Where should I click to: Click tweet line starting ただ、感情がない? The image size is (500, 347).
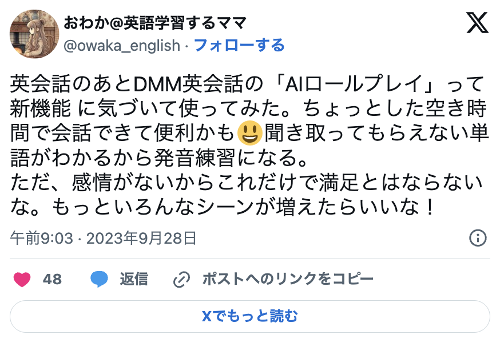(x=246, y=183)
